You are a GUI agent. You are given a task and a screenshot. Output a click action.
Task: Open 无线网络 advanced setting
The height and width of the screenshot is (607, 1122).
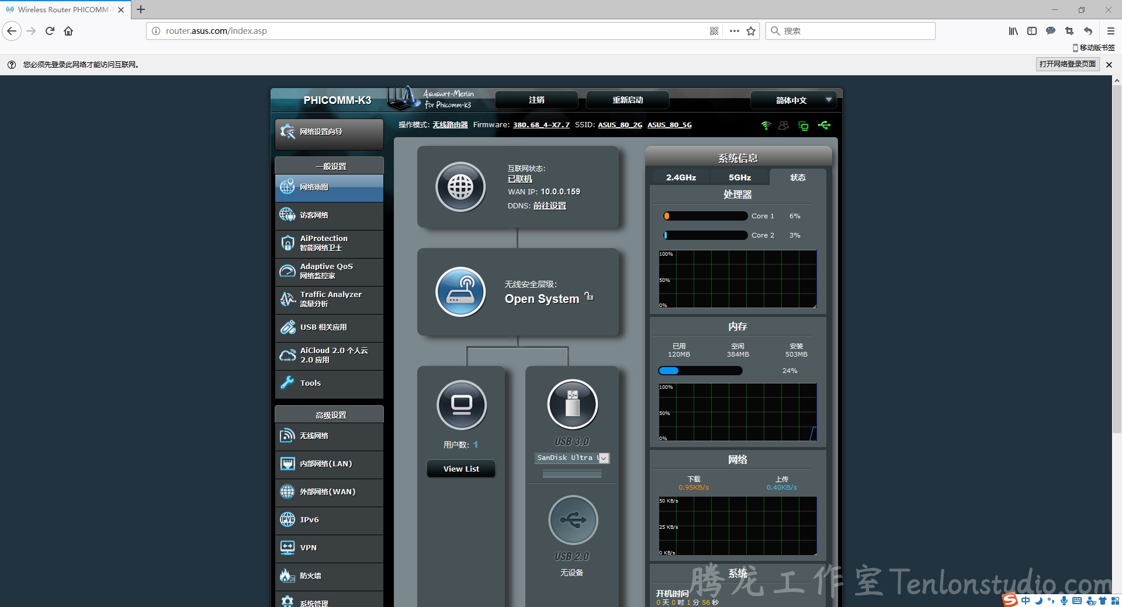click(x=329, y=436)
